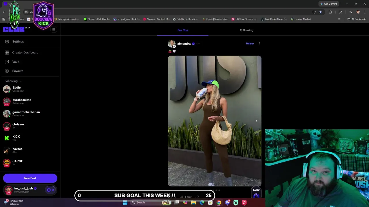Switch to Following tab
Viewport: 369px width, 207px height.
coord(246,30)
